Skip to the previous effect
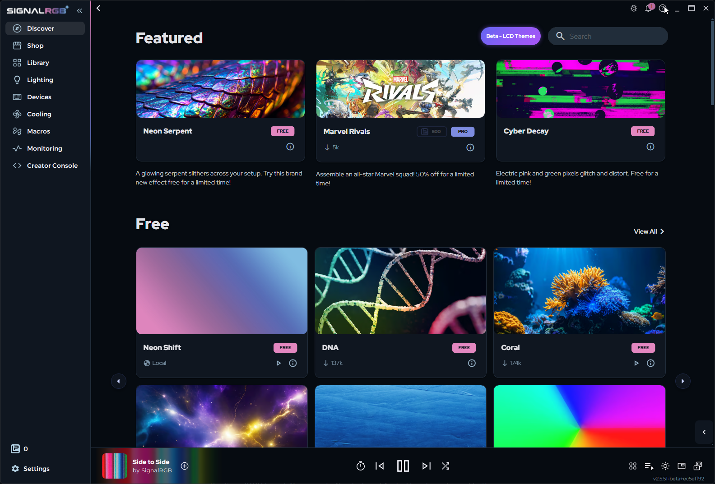The width and height of the screenshot is (715, 484). [380, 466]
